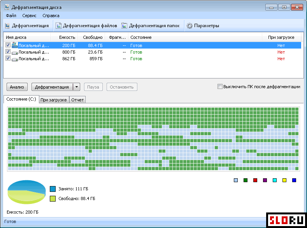The height and width of the screenshot is (228, 307).
Task: Click the cyan legend swatch
Action: 275,180
